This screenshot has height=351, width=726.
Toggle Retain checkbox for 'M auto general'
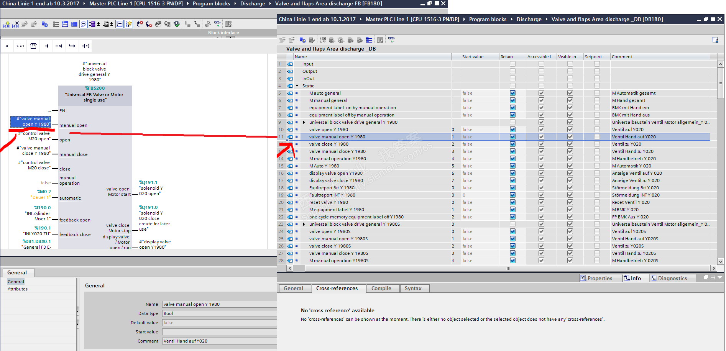tap(512, 93)
